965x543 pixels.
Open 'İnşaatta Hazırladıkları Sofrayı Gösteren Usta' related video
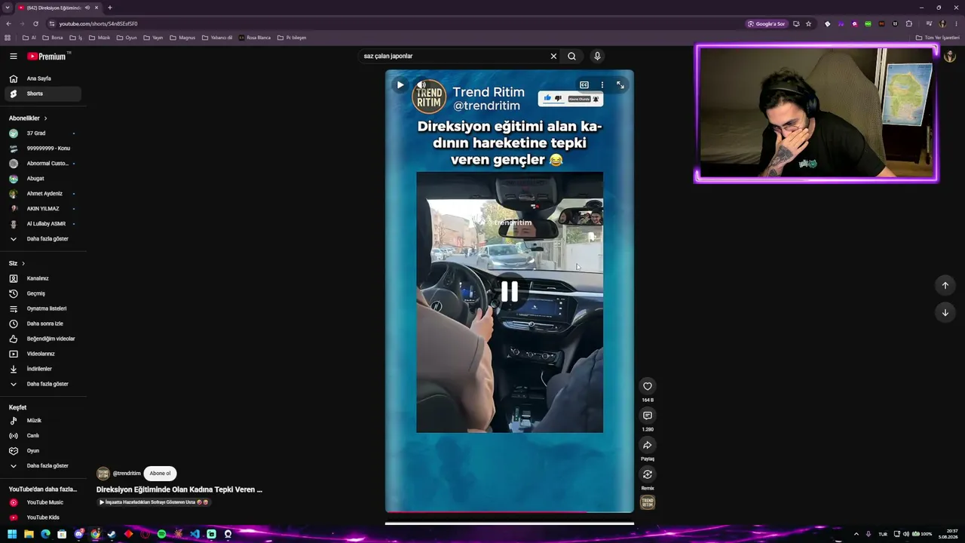coord(153,502)
